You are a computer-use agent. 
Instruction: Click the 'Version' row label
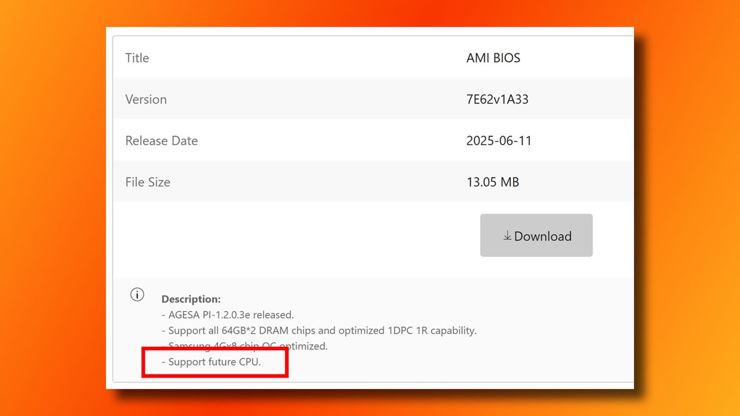[146, 99]
